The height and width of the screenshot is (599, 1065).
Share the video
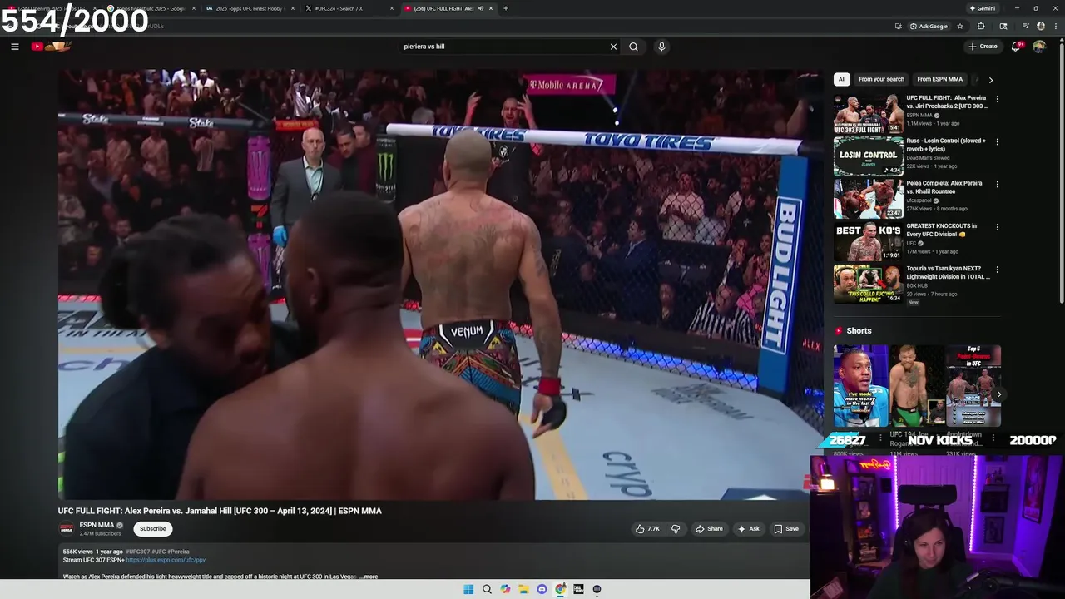click(709, 529)
